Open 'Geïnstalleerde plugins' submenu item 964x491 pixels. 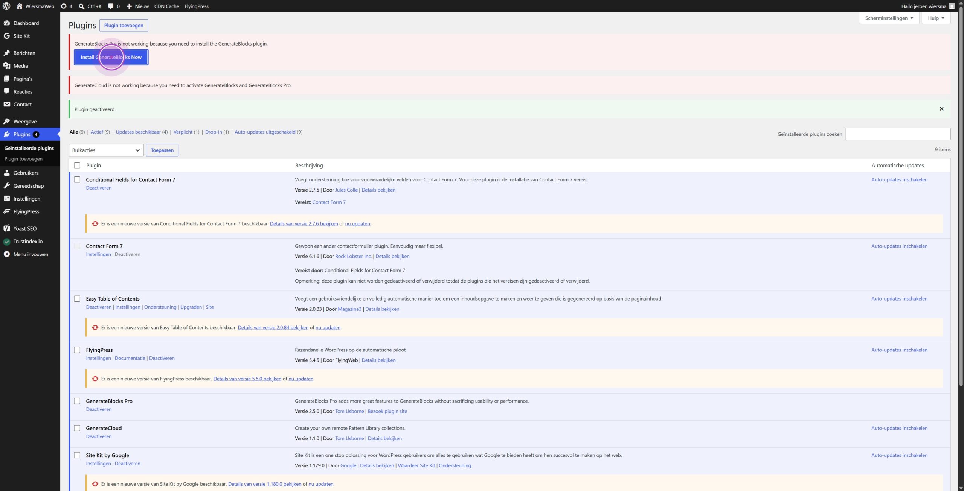(29, 148)
